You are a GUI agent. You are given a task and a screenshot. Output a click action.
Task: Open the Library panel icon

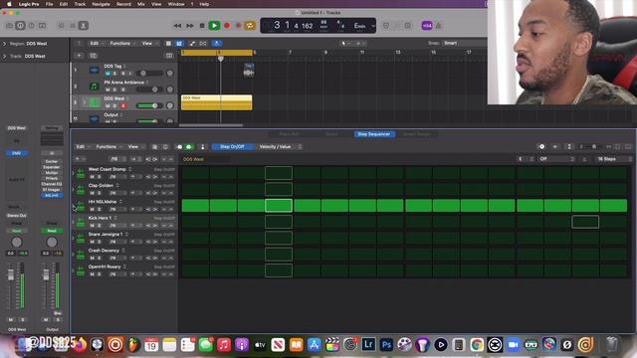[9, 26]
